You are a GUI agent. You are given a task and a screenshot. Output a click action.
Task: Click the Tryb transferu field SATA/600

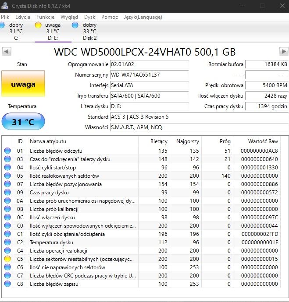point(149,96)
